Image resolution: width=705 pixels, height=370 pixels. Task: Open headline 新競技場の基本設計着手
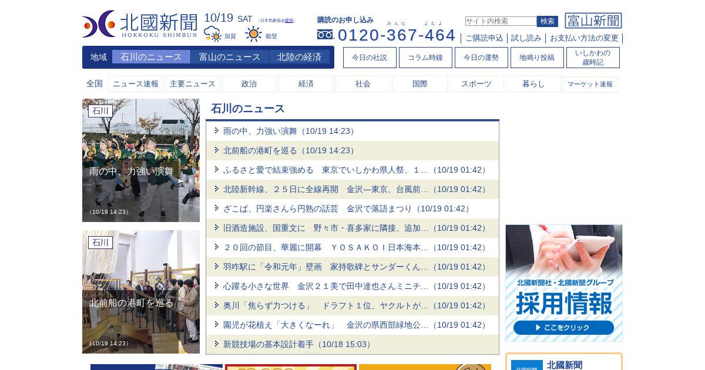(298, 344)
